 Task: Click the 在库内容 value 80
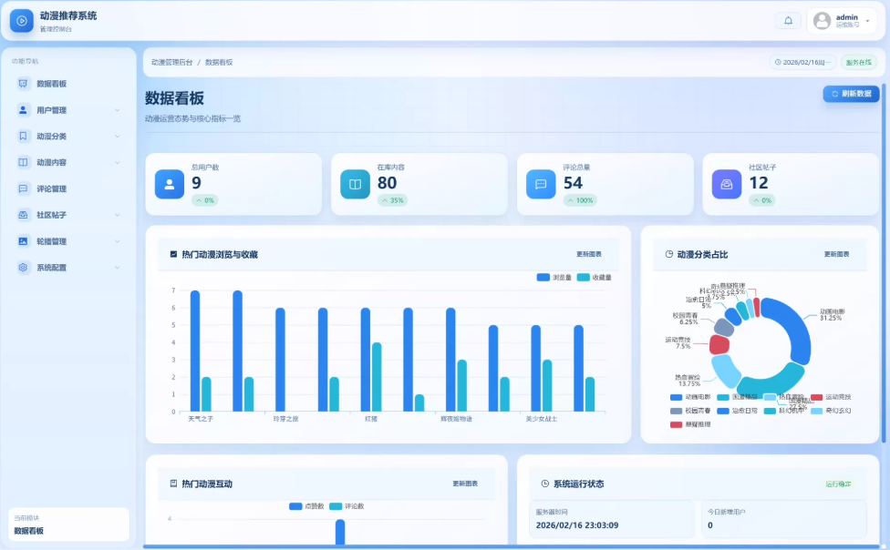[388, 183]
